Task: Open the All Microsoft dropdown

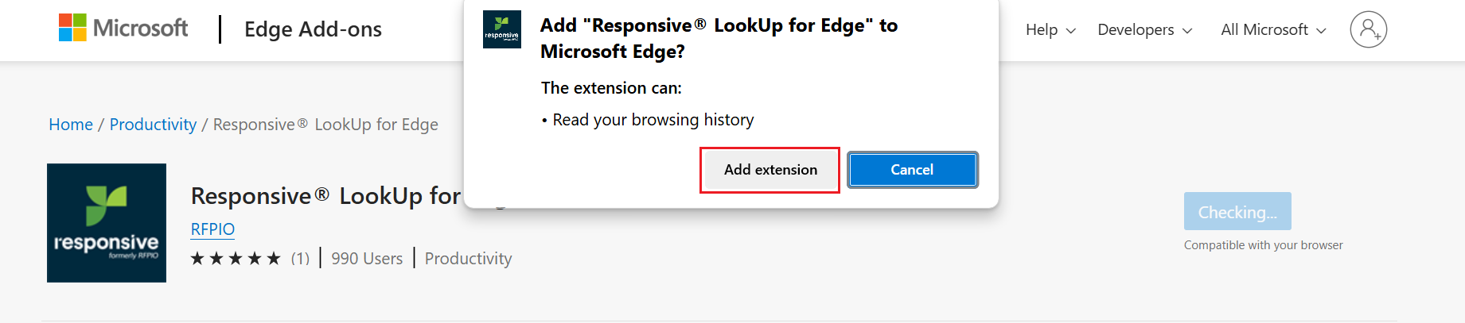Action: point(1274,30)
